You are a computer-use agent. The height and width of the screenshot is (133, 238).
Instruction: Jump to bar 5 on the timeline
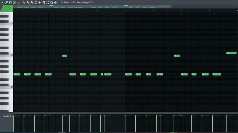pos(126,10)
